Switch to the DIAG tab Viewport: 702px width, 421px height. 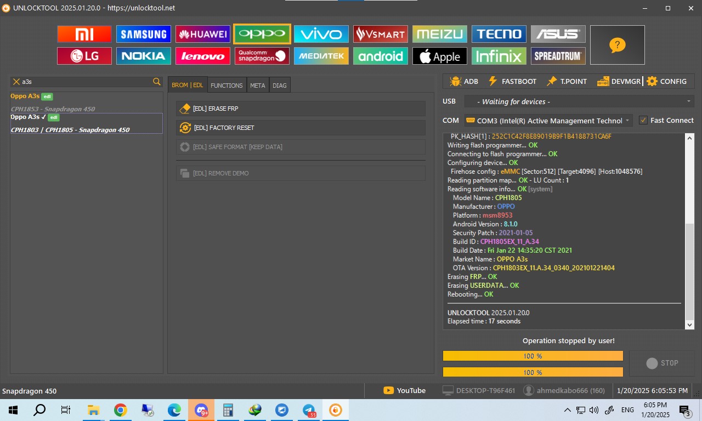coord(280,85)
